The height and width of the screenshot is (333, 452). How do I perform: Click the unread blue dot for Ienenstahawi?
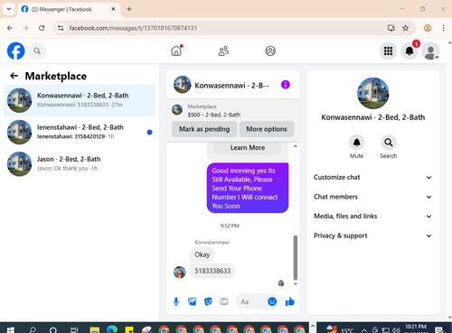pos(149,132)
